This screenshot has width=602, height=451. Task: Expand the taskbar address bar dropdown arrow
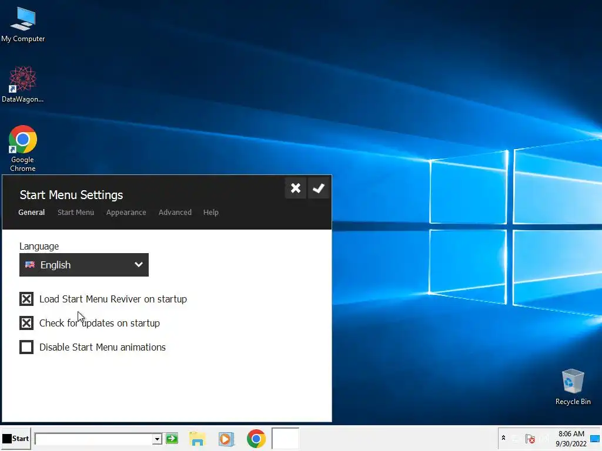(157, 439)
